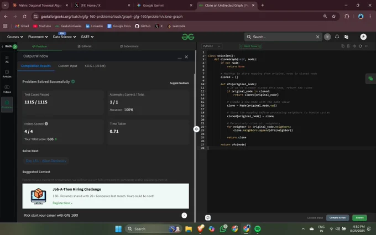The width and height of the screenshot is (376, 235).
Task: Click the Suggest Feedback link
Action: [x=179, y=83]
